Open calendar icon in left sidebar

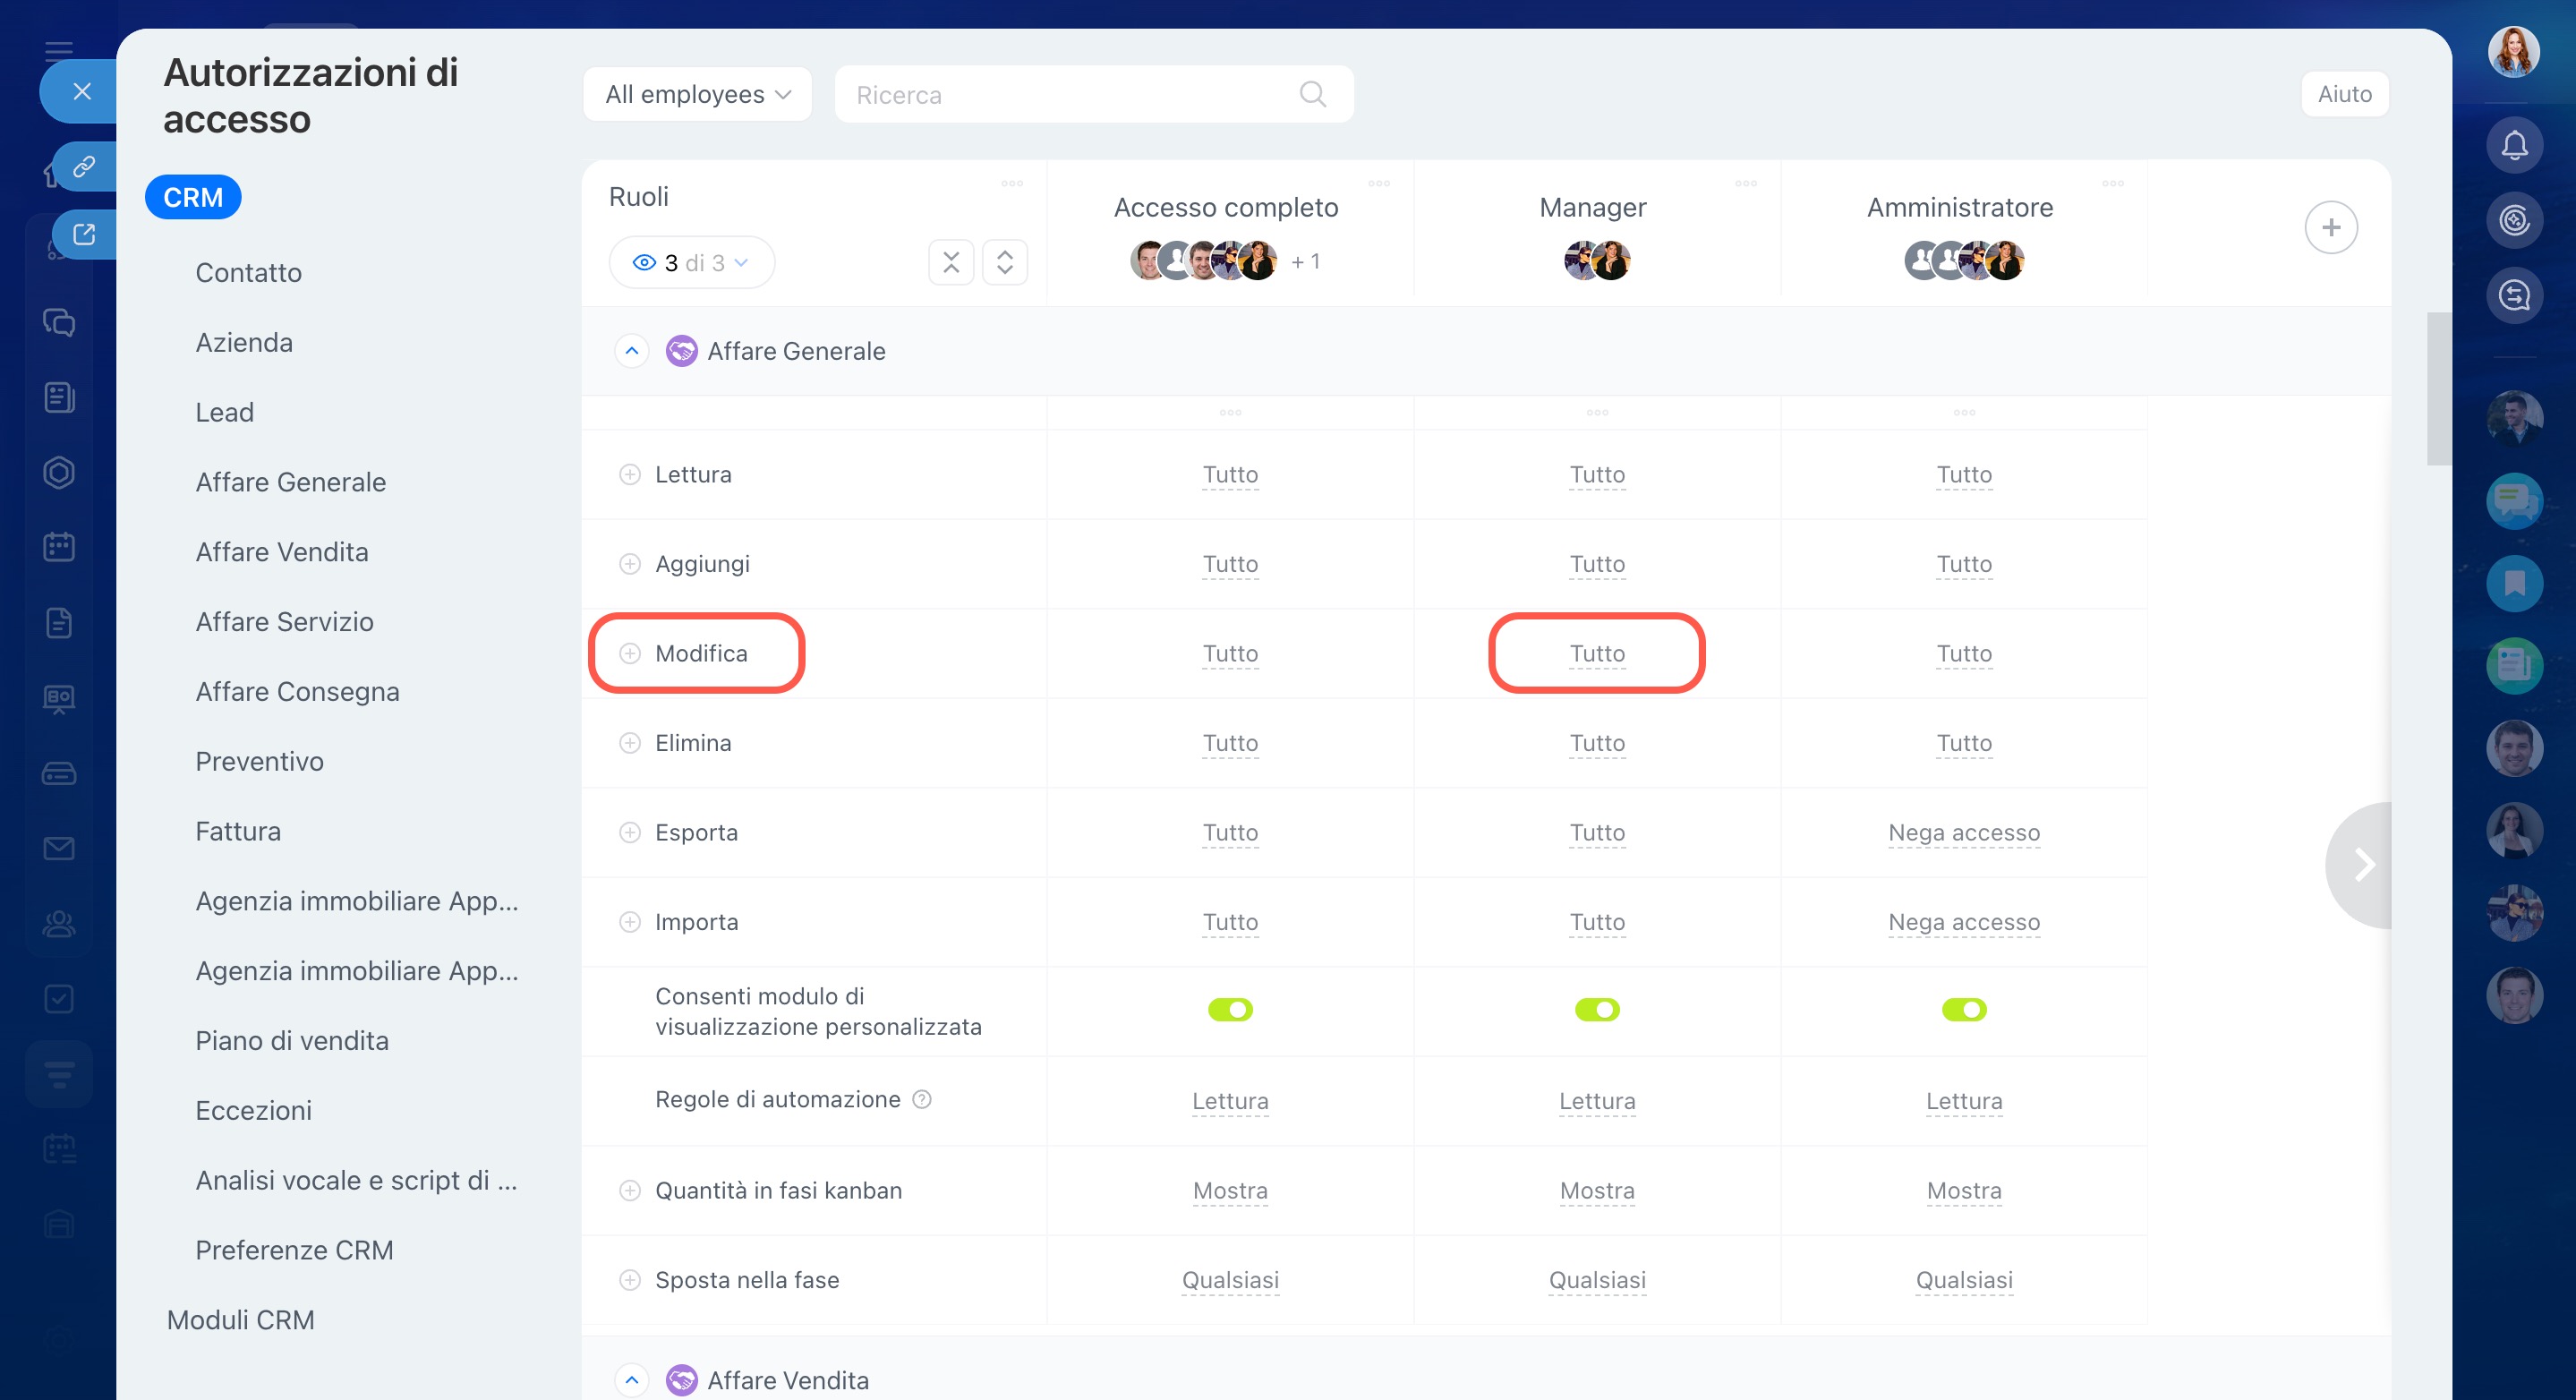click(x=59, y=547)
